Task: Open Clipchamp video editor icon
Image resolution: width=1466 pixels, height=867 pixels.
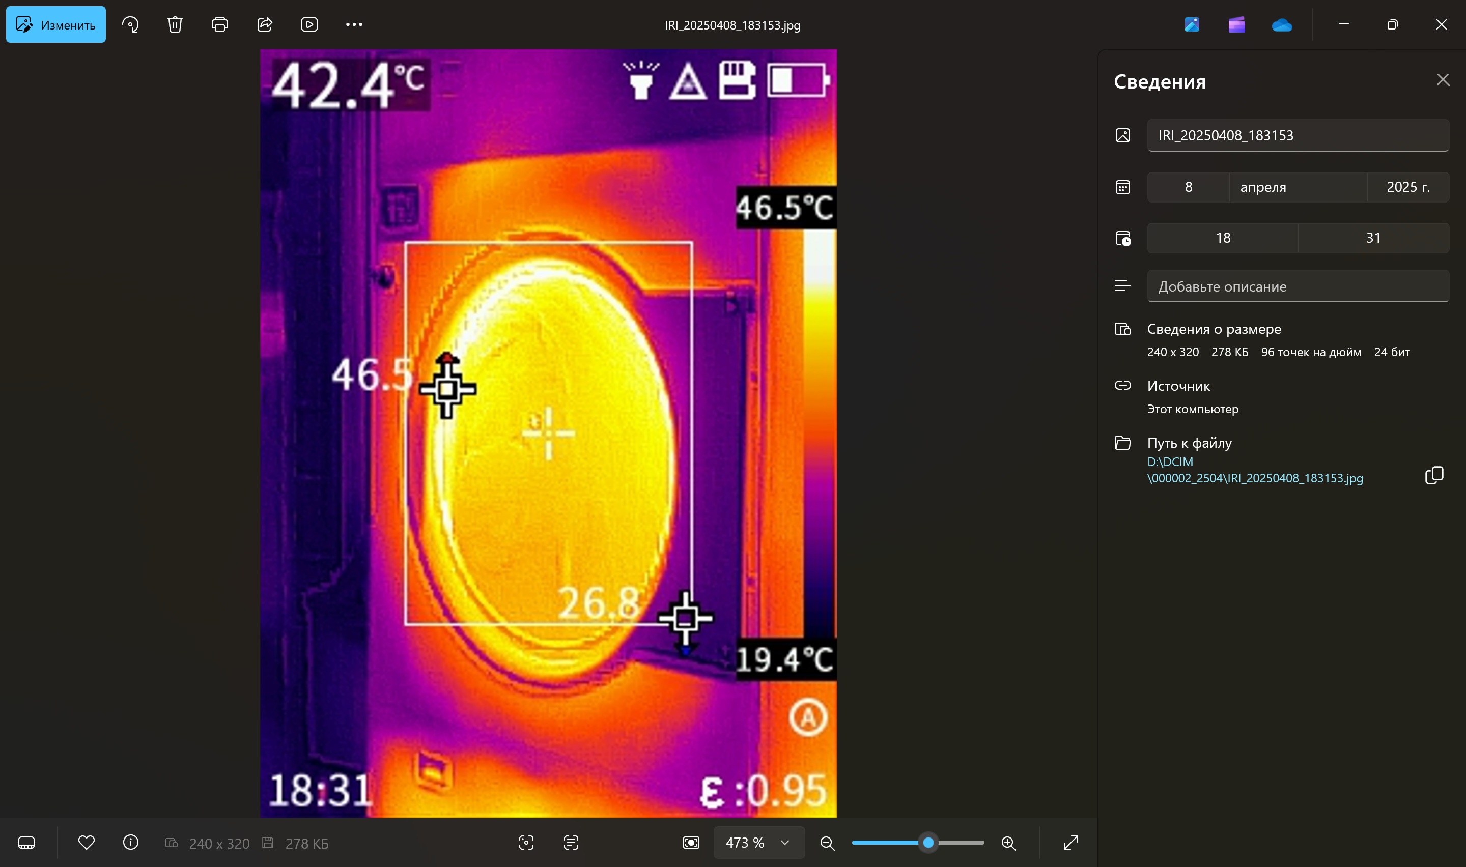Action: click(1236, 24)
